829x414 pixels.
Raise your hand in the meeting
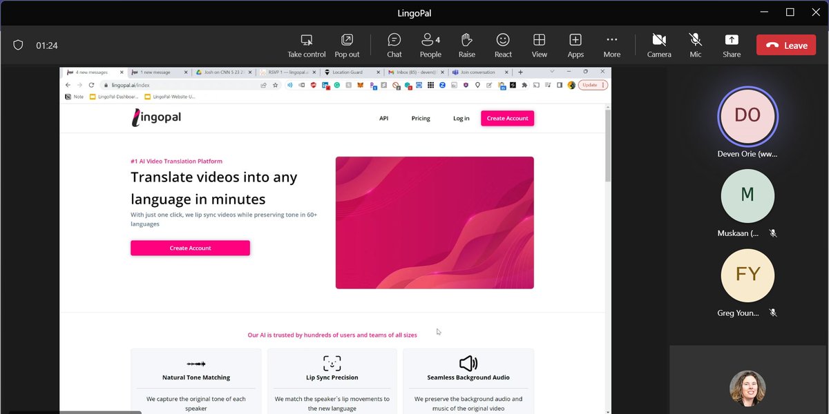point(467,46)
